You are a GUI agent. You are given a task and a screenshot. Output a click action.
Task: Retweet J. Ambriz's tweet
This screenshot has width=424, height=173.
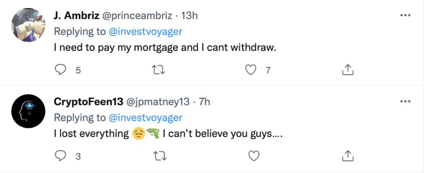tap(159, 70)
